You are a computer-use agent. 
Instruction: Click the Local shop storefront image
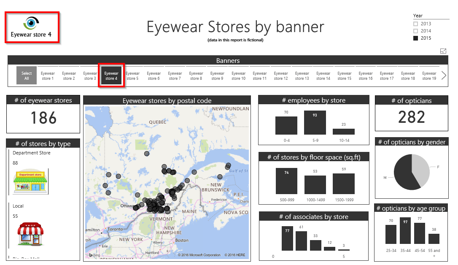click(x=30, y=234)
